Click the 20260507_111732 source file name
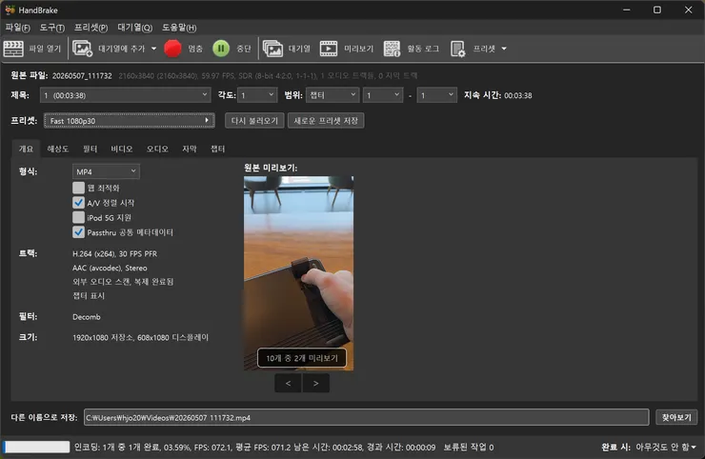Viewport: 705px width, 459px height. click(82, 75)
